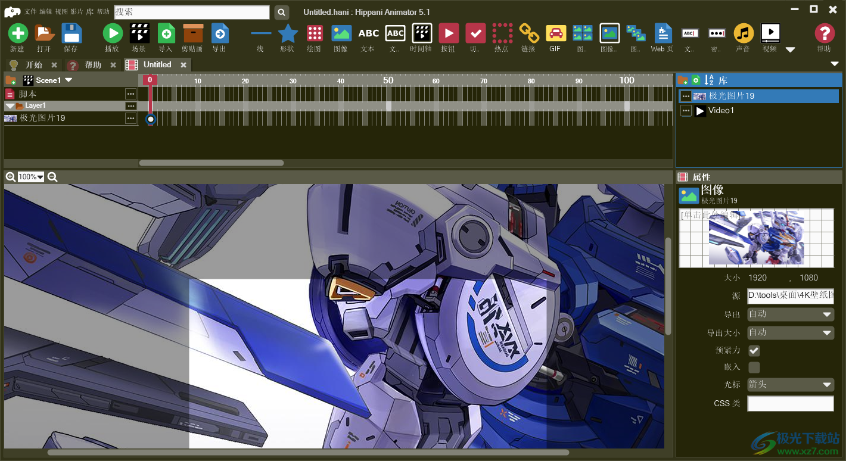Open the 视图 (View) menu
The width and height of the screenshot is (846, 461).
tap(61, 12)
